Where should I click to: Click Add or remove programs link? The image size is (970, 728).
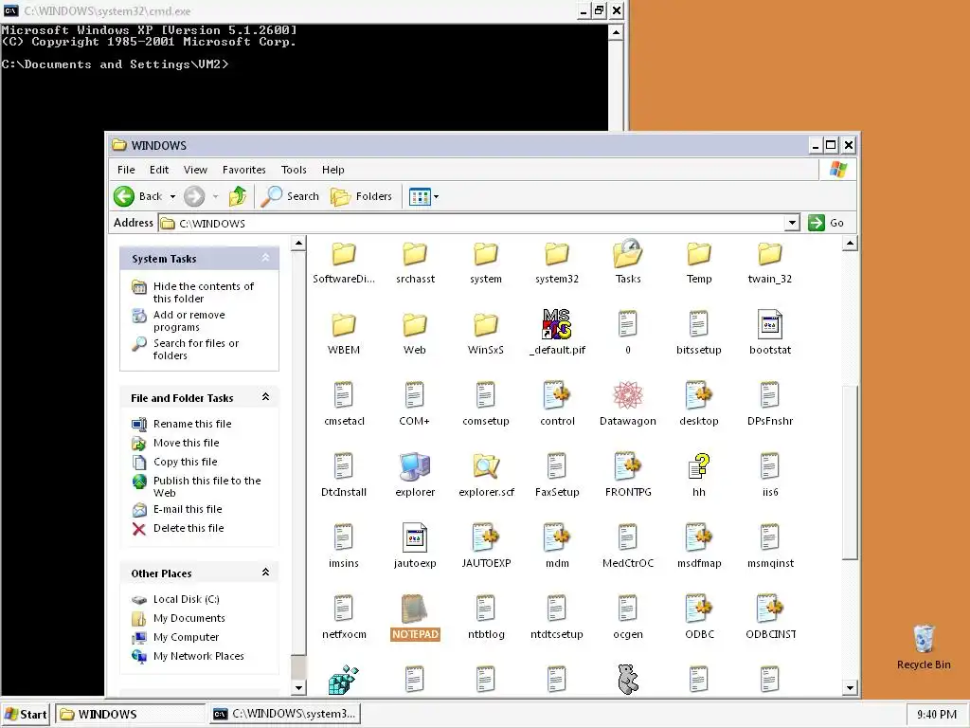pos(189,320)
